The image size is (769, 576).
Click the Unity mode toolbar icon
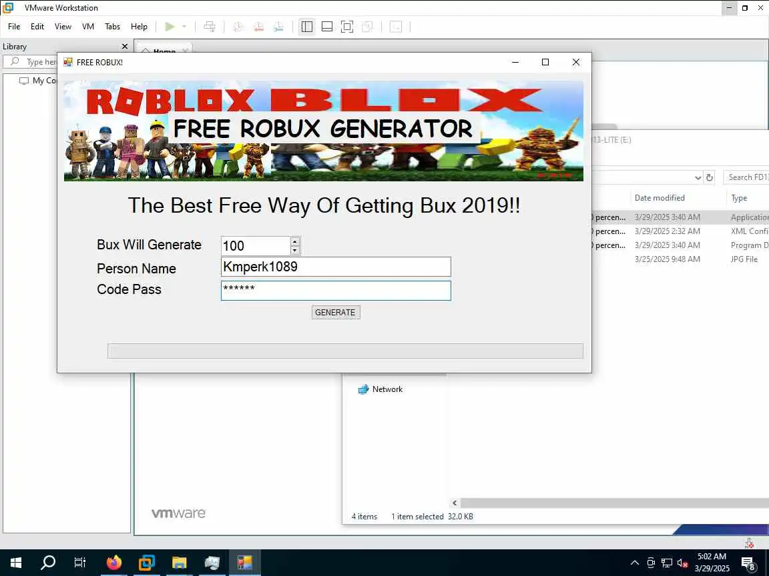[x=367, y=27]
